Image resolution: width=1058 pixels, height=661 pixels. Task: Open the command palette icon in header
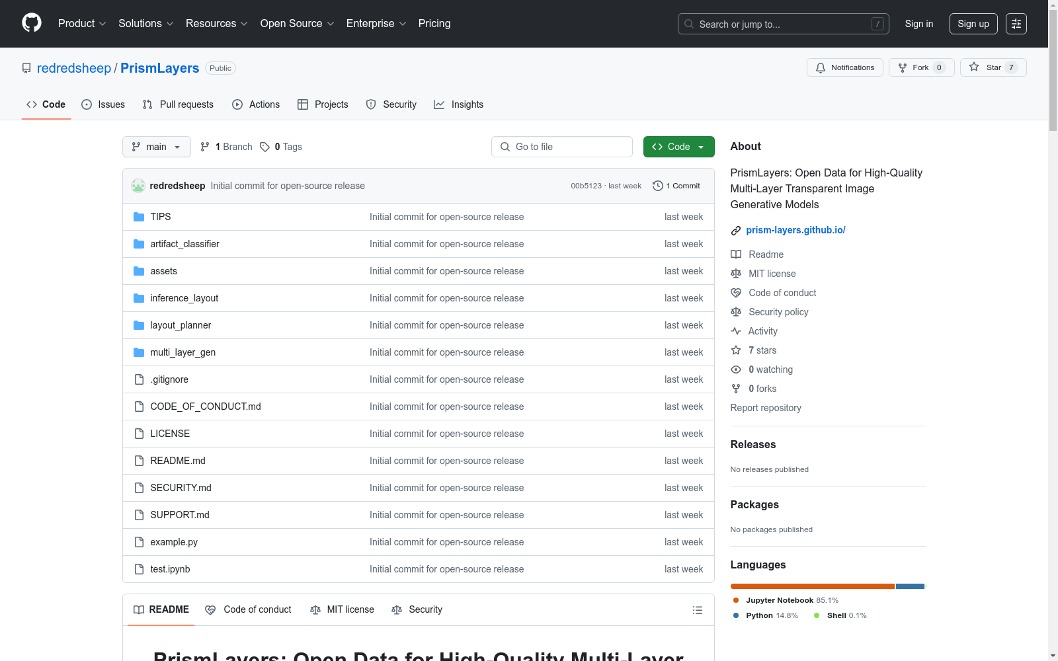(x=1016, y=24)
